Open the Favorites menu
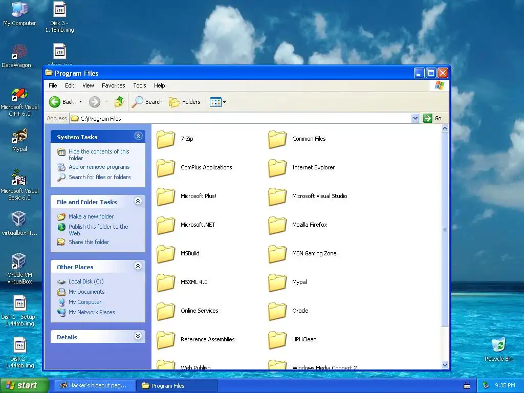Viewport: 524px width, 393px height. pyautogui.click(x=113, y=85)
